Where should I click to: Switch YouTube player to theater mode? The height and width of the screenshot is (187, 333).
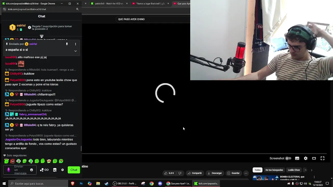point(314,158)
